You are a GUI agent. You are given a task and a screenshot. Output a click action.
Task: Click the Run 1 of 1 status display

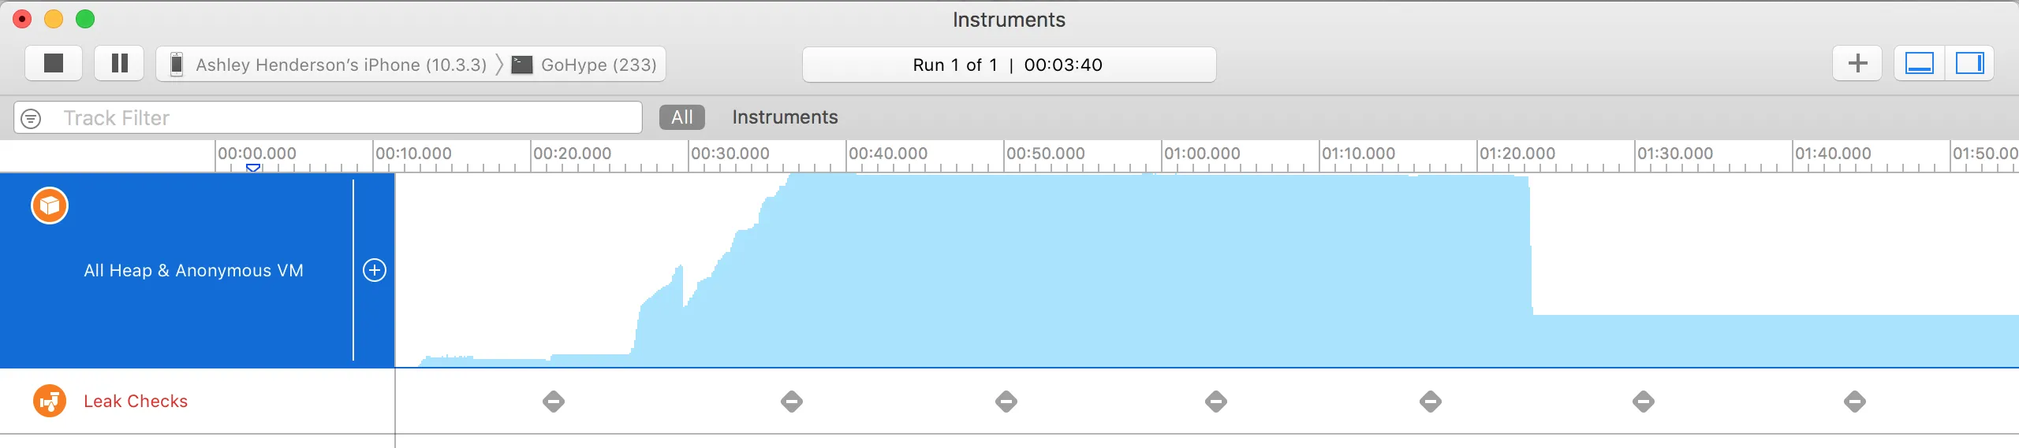[1008, 65]
